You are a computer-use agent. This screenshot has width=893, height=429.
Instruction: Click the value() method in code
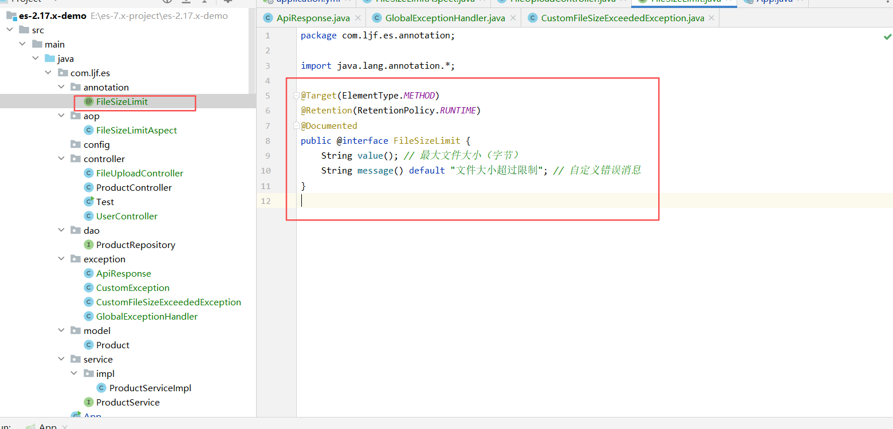coord(375,156)
